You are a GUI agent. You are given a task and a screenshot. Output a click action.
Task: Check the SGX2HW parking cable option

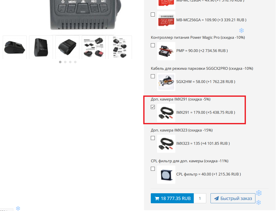(x=153, y=76)
